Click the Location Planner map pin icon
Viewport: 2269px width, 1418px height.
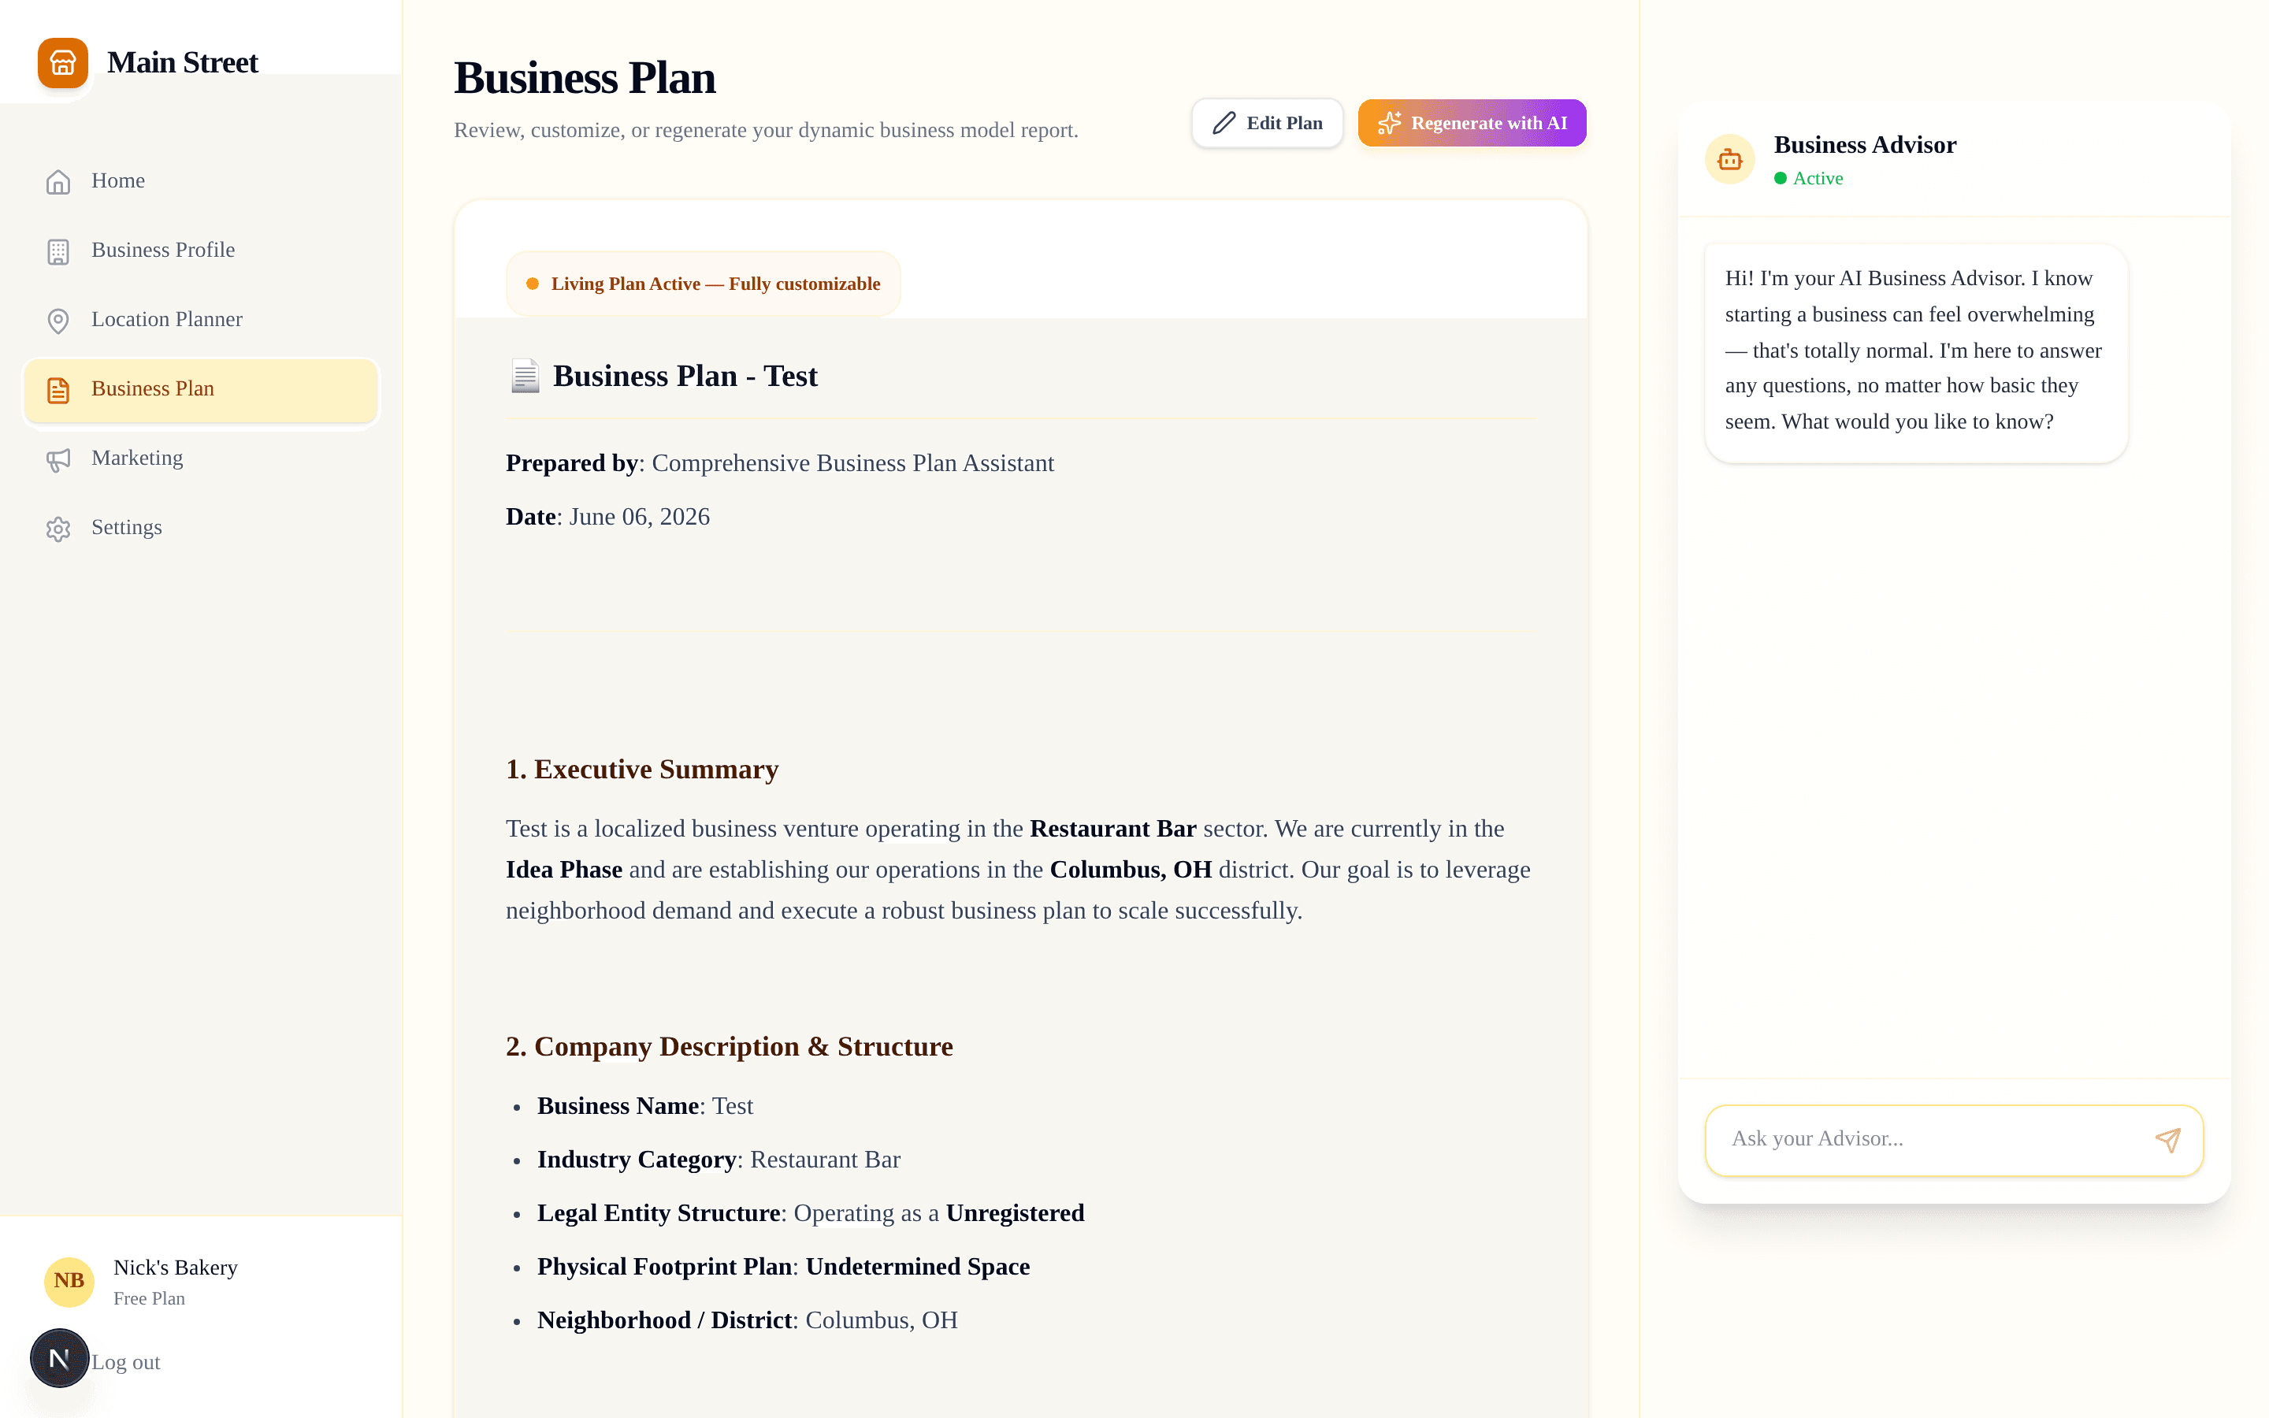pos(58,320)
